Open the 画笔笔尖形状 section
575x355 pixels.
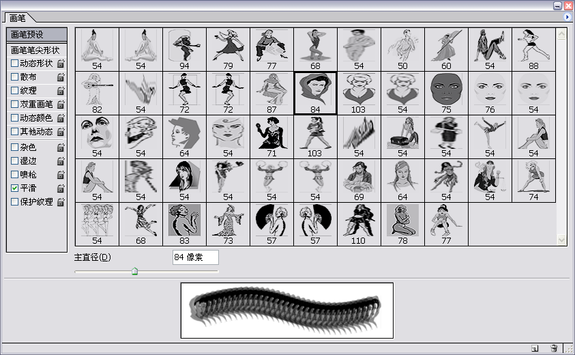tap(37, 50)
